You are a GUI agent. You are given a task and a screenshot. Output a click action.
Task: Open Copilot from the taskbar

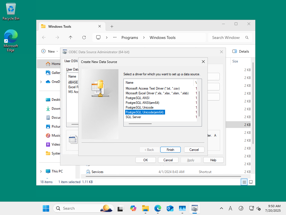point(133,208)
